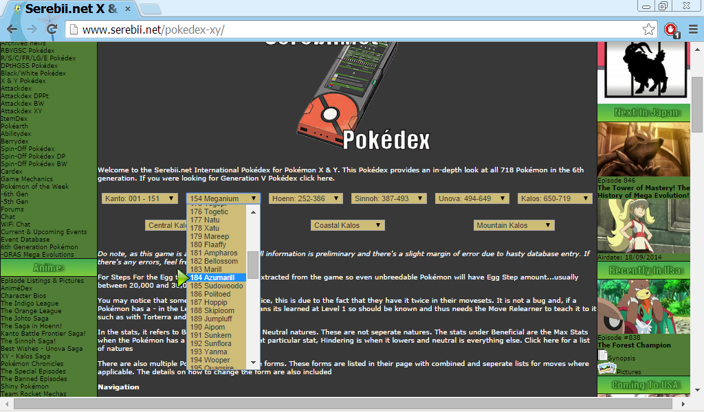Open the Kalos: 650-719 dropdown
704x412 pixels.
[x=555, y=198]
